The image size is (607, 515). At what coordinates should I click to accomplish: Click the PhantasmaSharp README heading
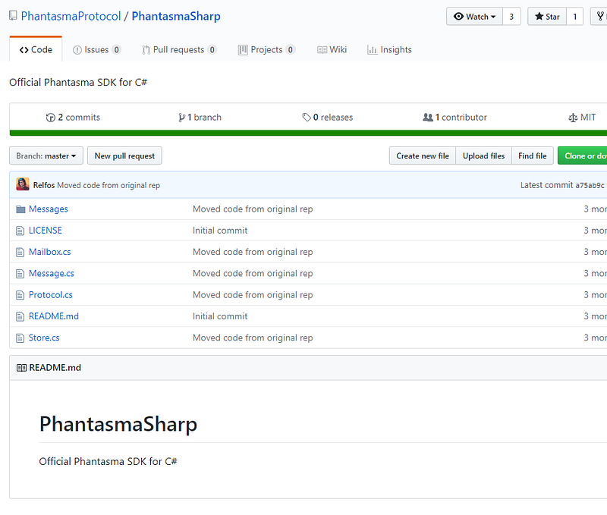click(118, 424)
